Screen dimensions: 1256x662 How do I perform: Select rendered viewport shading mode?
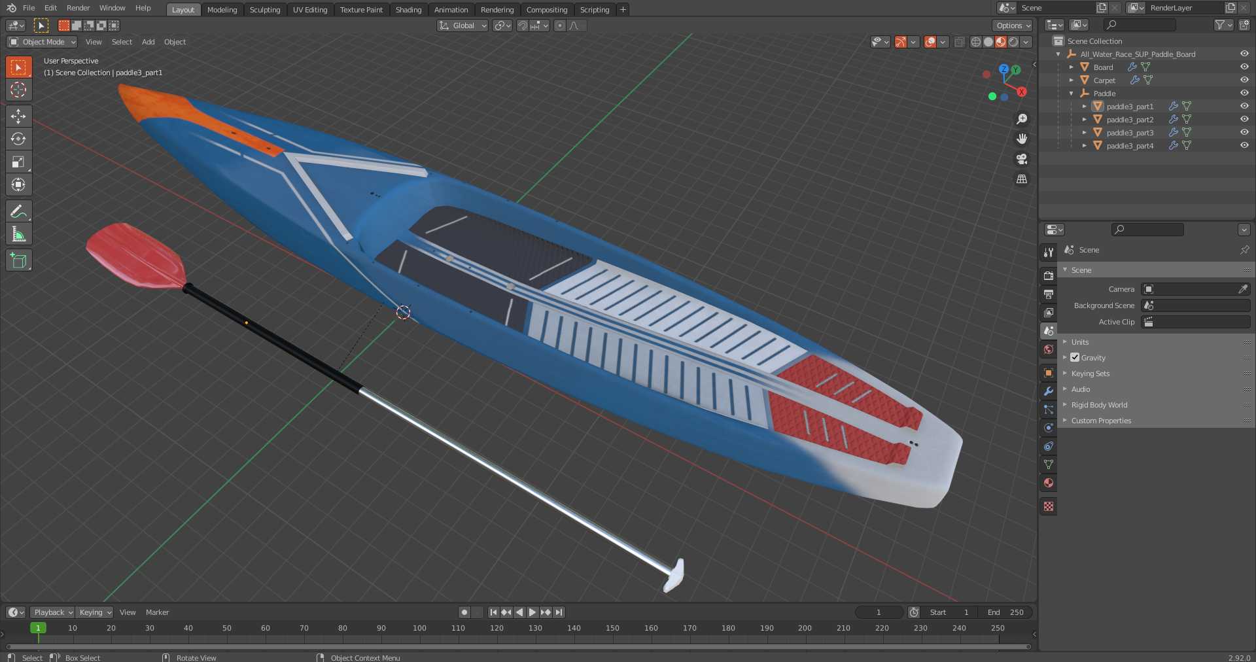(x=1013, y=42)
